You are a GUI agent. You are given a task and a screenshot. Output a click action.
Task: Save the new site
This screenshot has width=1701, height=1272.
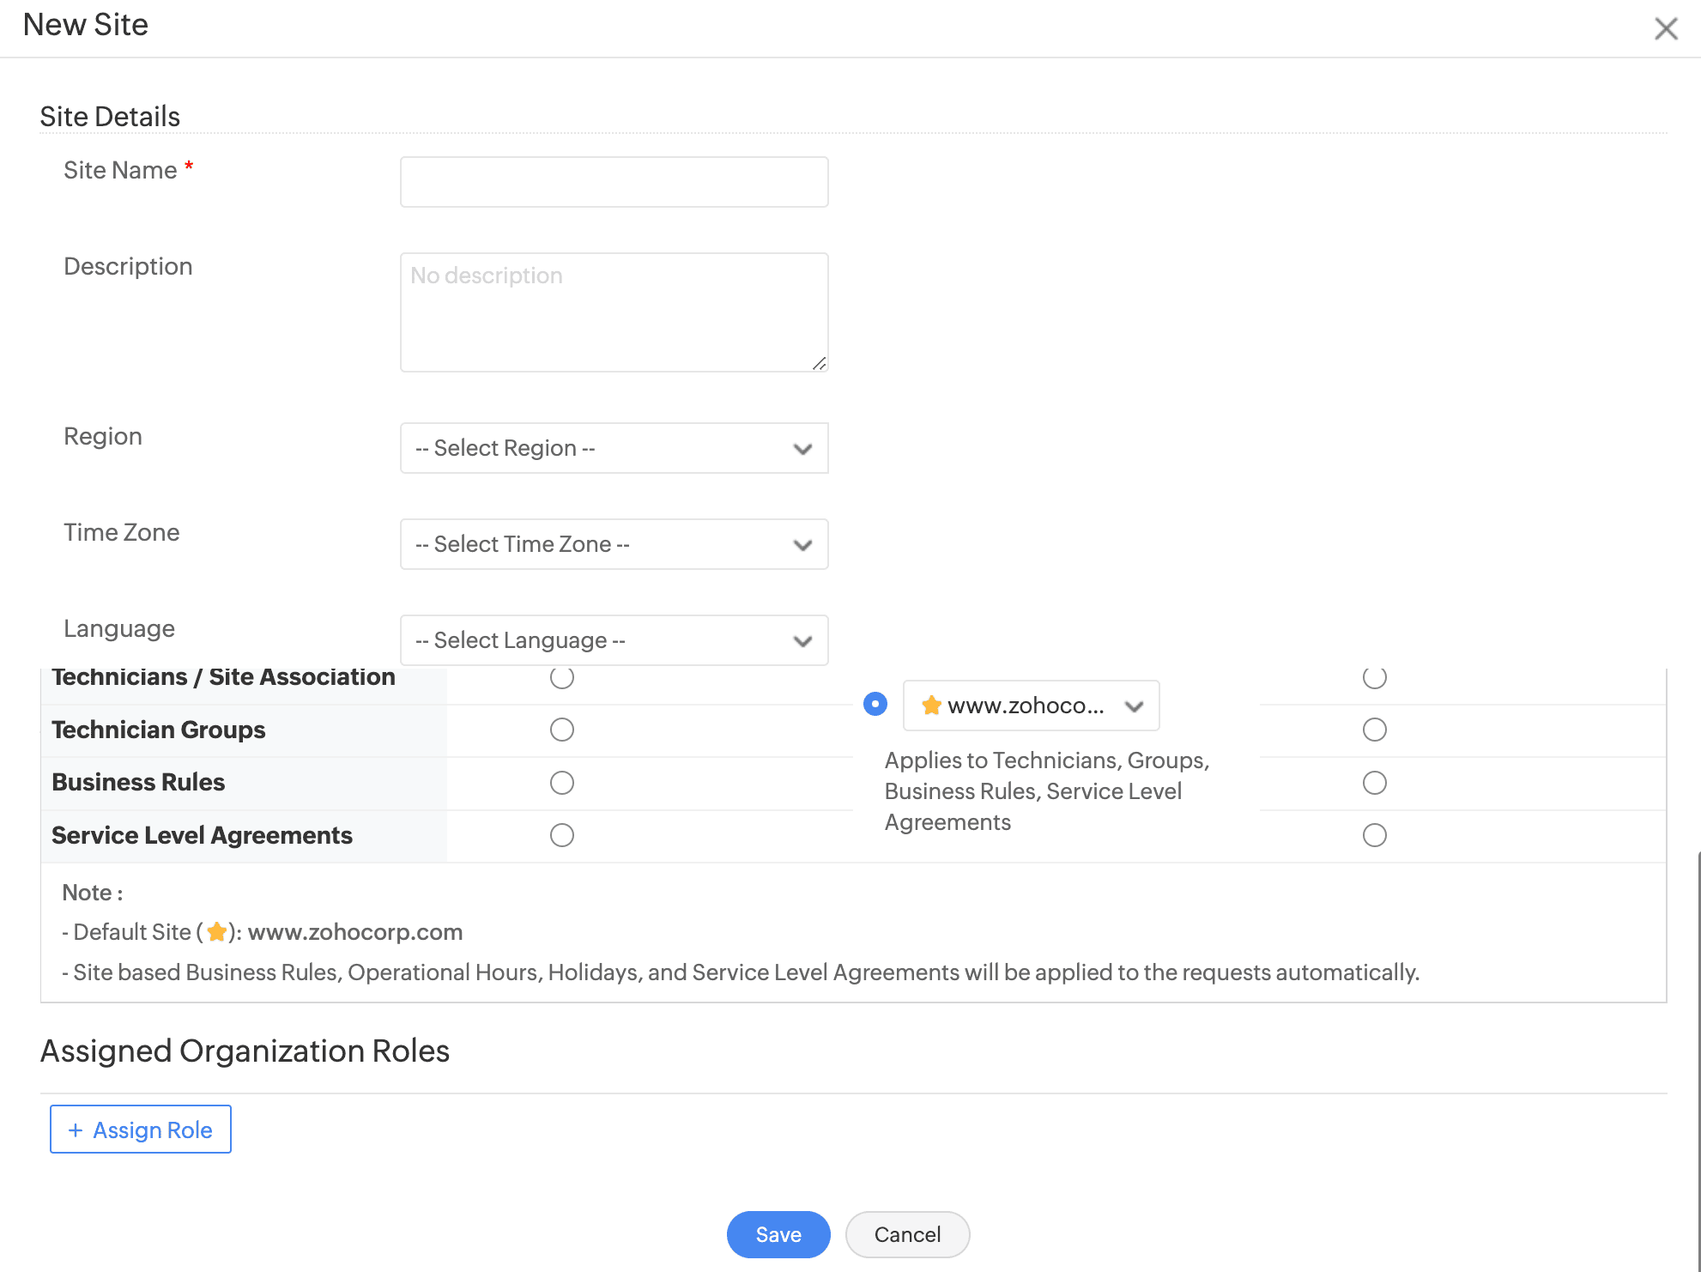pyautogui.click(x=778, y=1234)
